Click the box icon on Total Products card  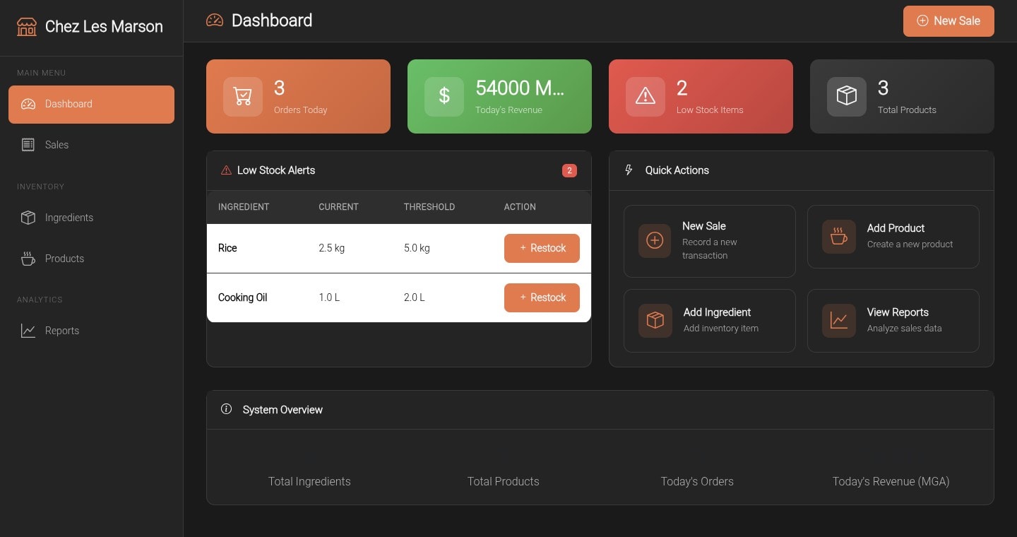tap(847, 97)
